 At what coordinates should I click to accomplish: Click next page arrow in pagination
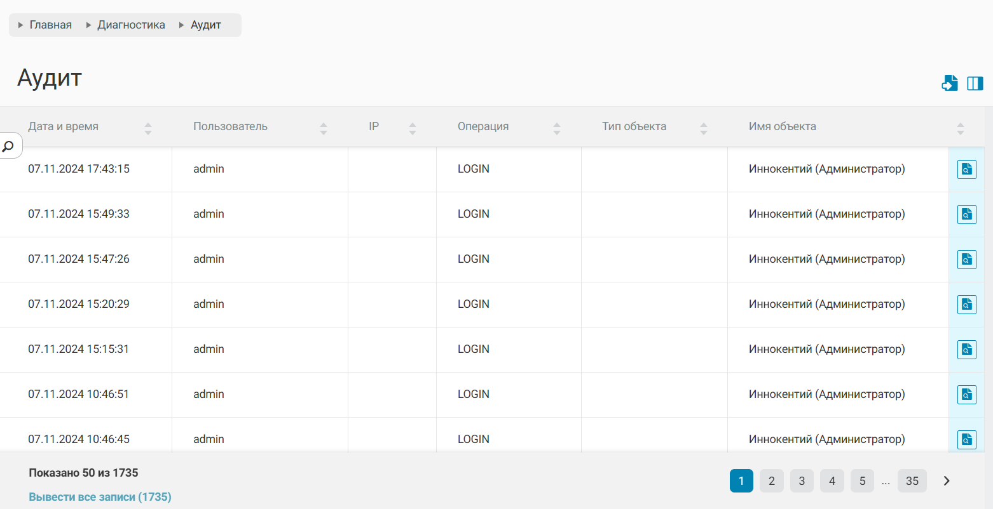pos(946,481)
